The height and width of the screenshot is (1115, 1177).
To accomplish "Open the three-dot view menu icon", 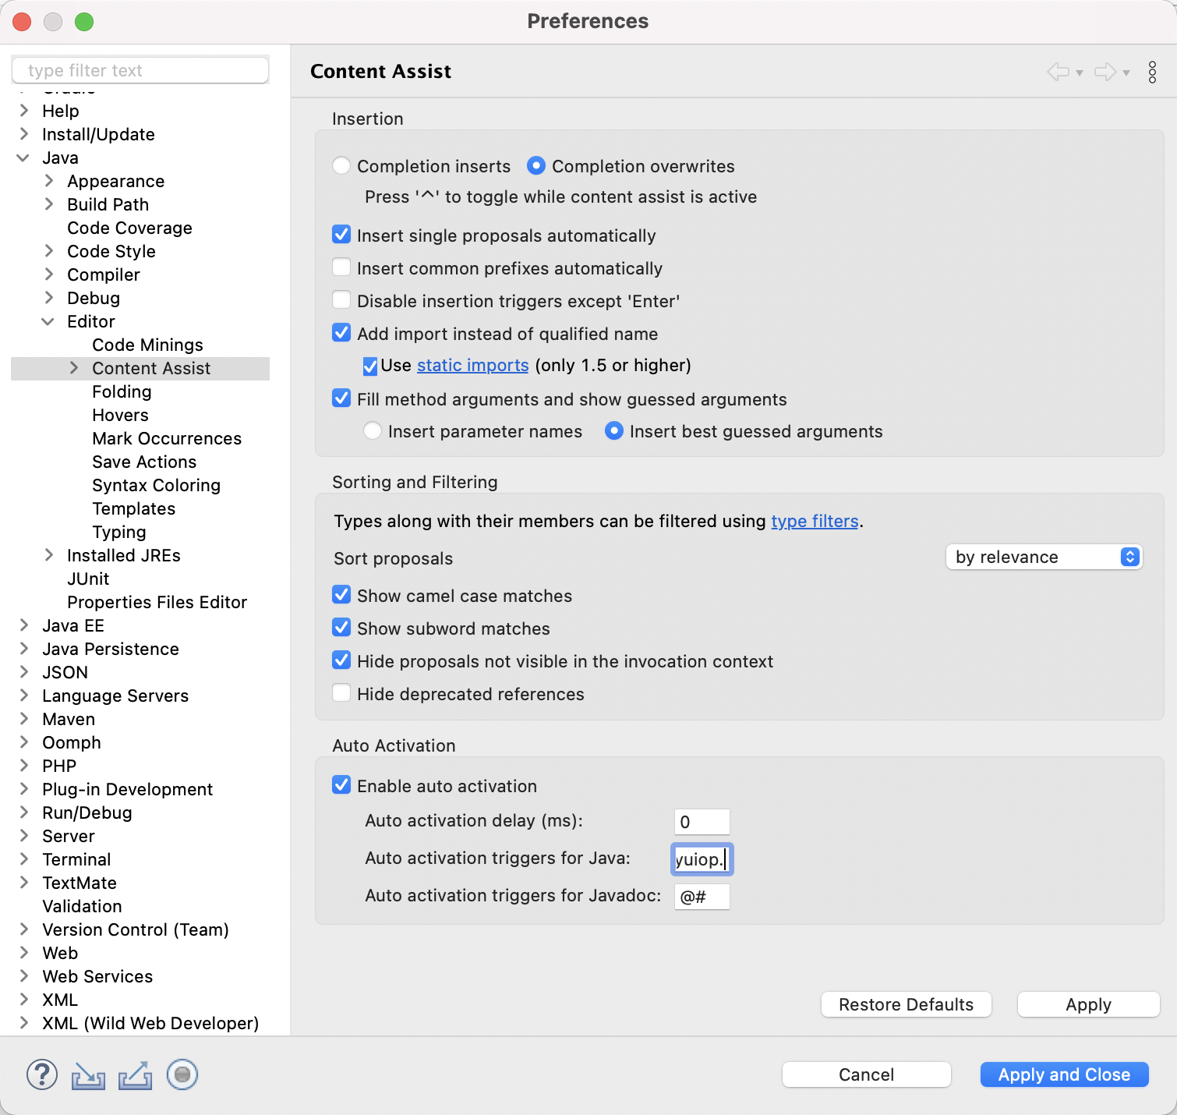I will 1152,72.
